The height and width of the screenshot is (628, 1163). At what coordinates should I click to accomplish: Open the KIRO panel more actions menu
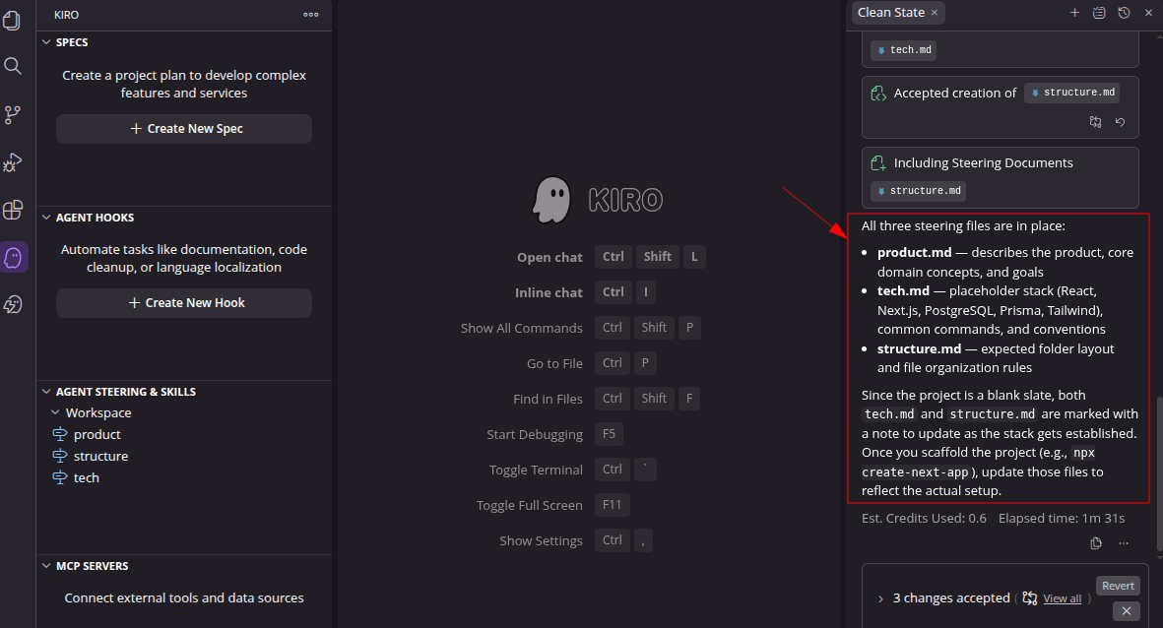coord(311,14)
